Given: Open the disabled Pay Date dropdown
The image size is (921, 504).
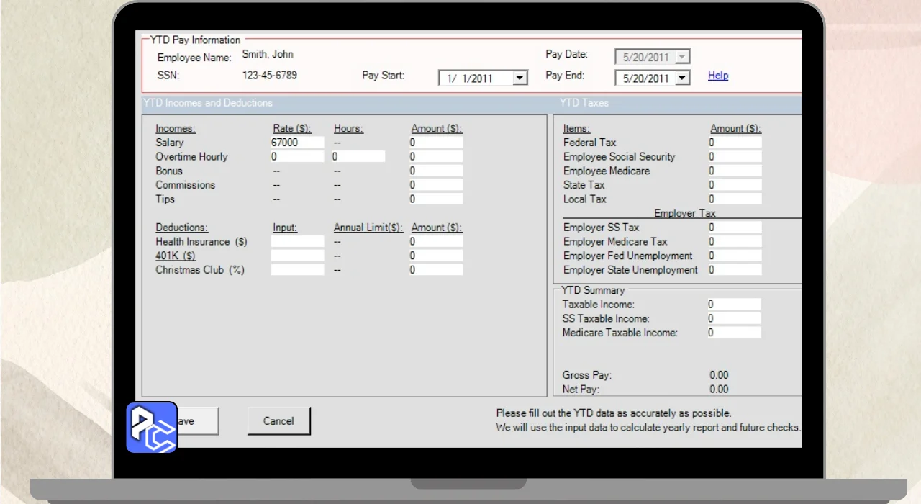Looking at the screenshot, I should click(683, 57).
